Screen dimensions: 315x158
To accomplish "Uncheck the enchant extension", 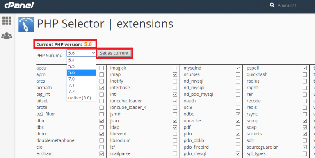I will (x=102, y=154).
